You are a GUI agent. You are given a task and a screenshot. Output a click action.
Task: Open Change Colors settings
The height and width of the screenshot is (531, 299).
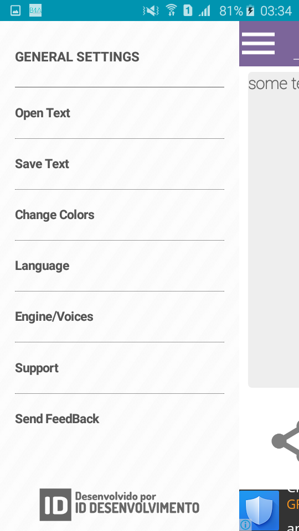[120, 215]
